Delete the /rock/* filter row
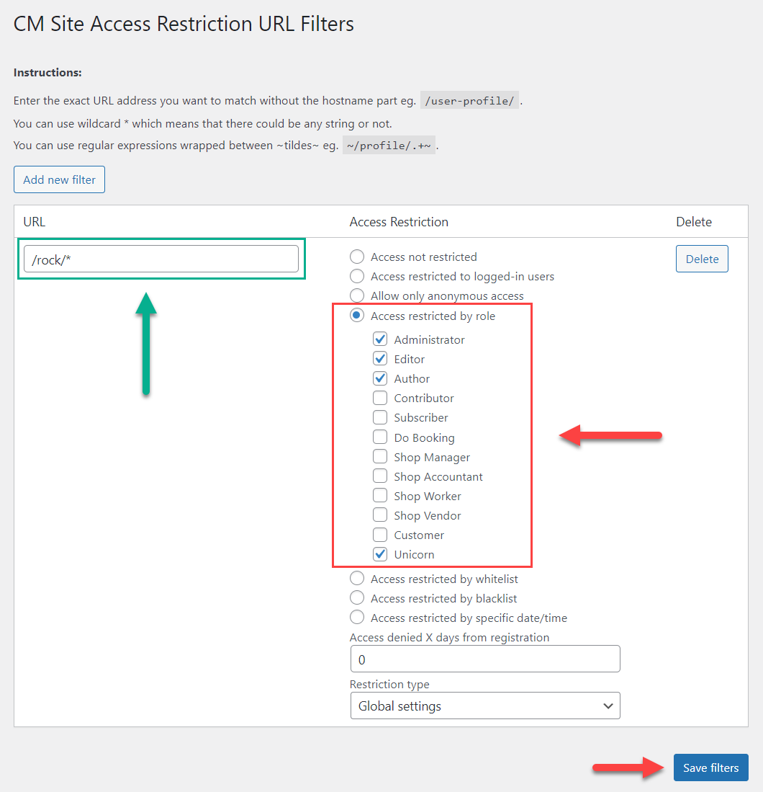 pyautogui.click(x=702, y=259)
